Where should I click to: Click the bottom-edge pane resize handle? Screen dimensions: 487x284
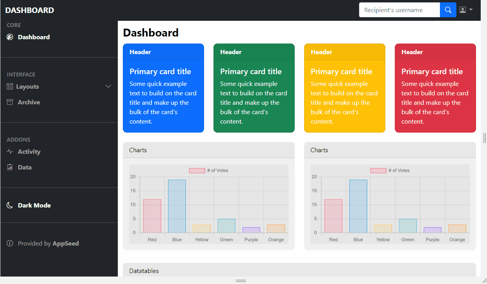(241, 281)
